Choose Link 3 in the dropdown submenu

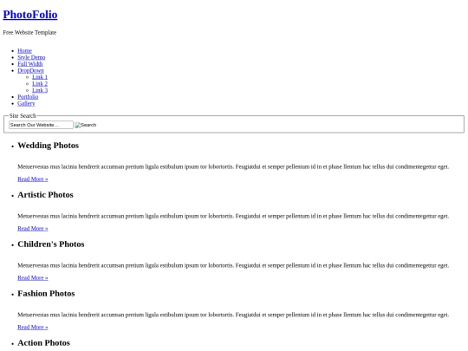click(40, 90)
